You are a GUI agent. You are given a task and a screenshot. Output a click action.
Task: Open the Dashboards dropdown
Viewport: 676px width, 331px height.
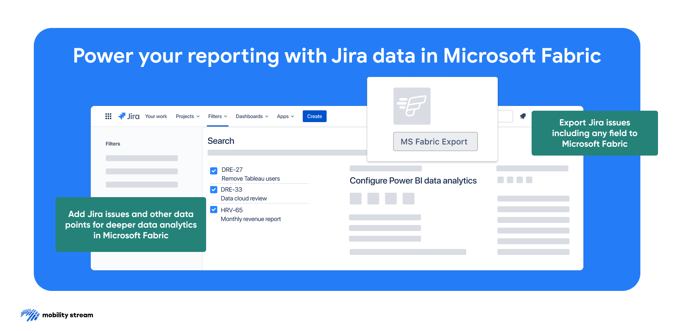click(x=252, y=116)
